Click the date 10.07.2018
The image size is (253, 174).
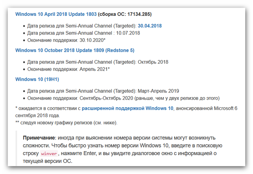(128, 33)
